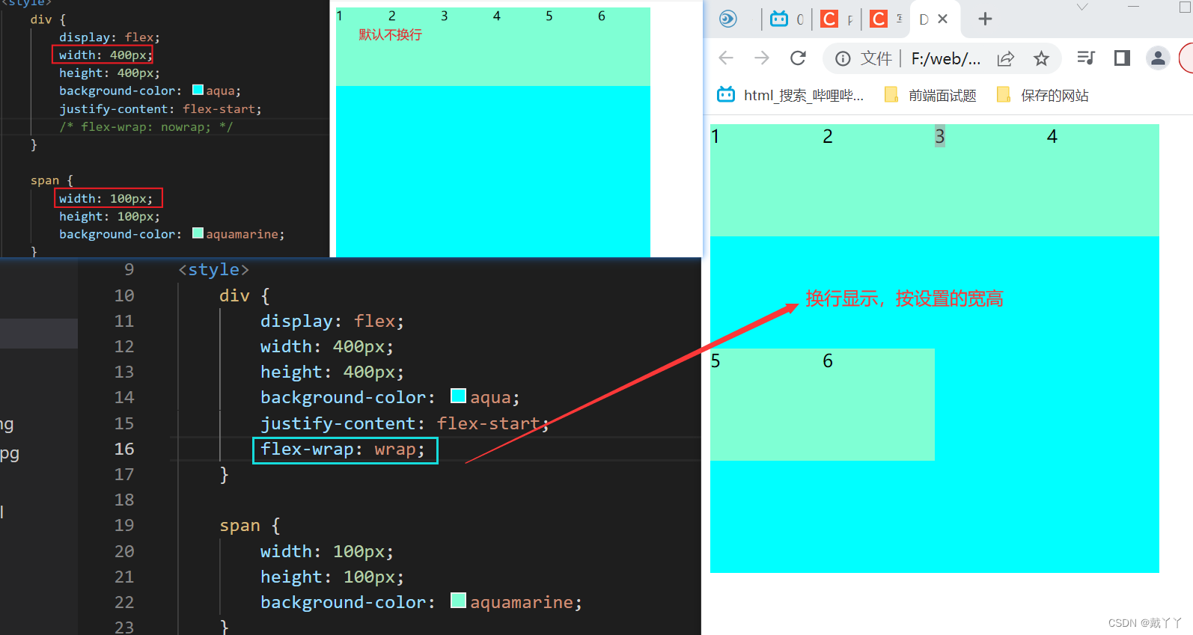Click 'justify-content: flex-start;' on line 15
This screenshot has width=1193, height=635.
click(x=404, y=424)
